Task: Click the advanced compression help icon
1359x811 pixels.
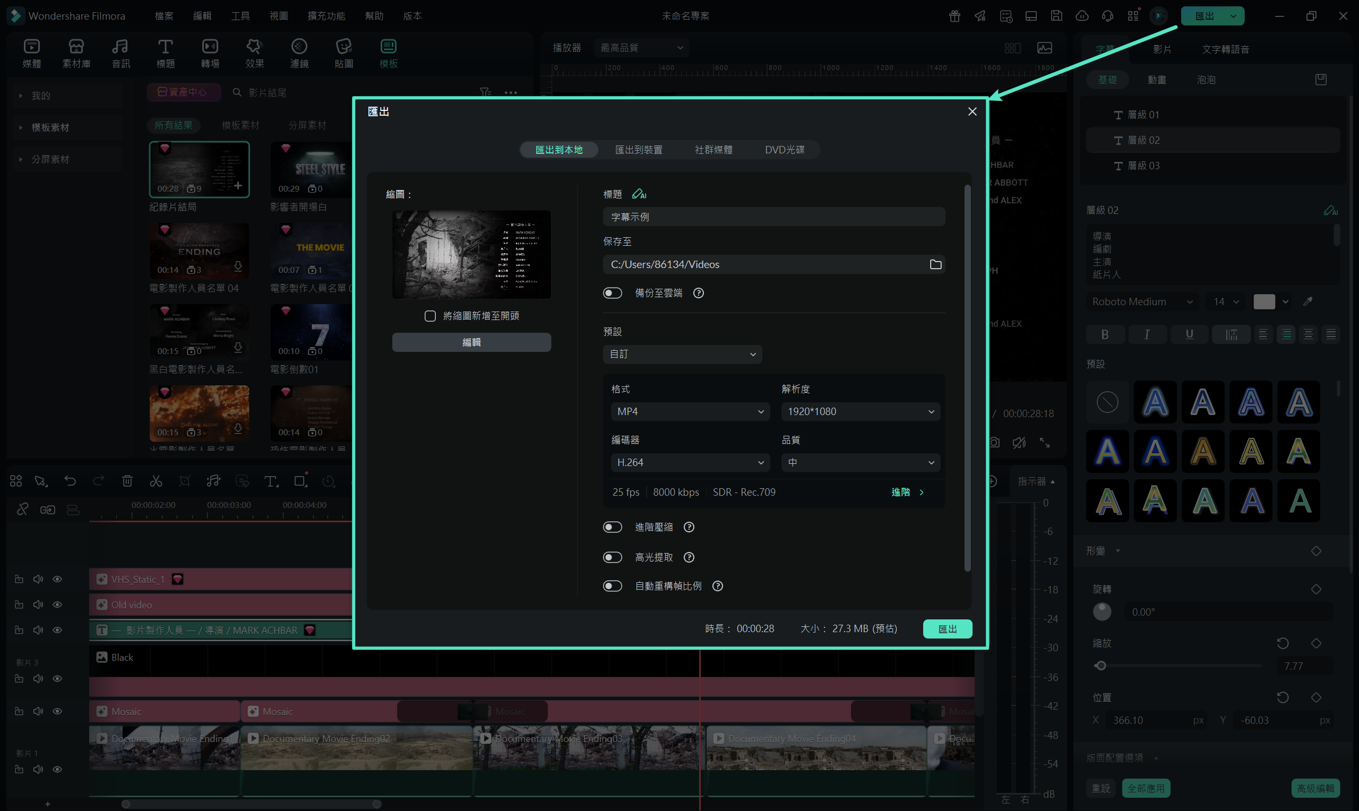Action: (x=689, y=528)
